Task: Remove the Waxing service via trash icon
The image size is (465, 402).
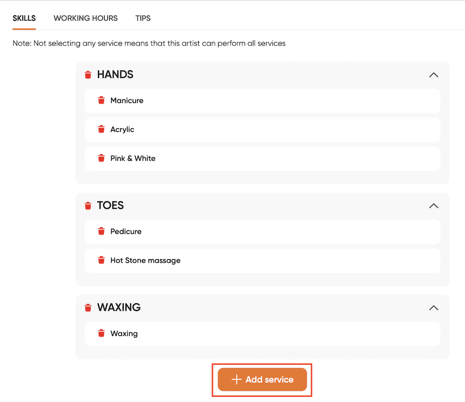Action: [x=101, y=333]
